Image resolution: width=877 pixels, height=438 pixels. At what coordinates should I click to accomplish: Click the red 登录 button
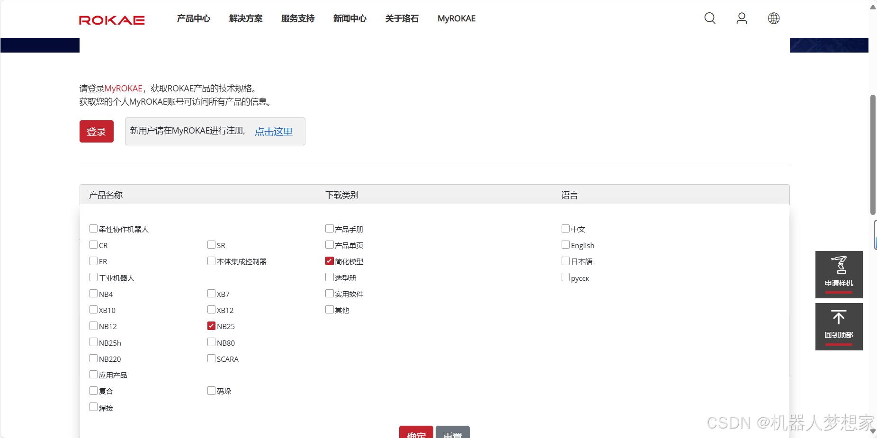[x=97, y=131]
